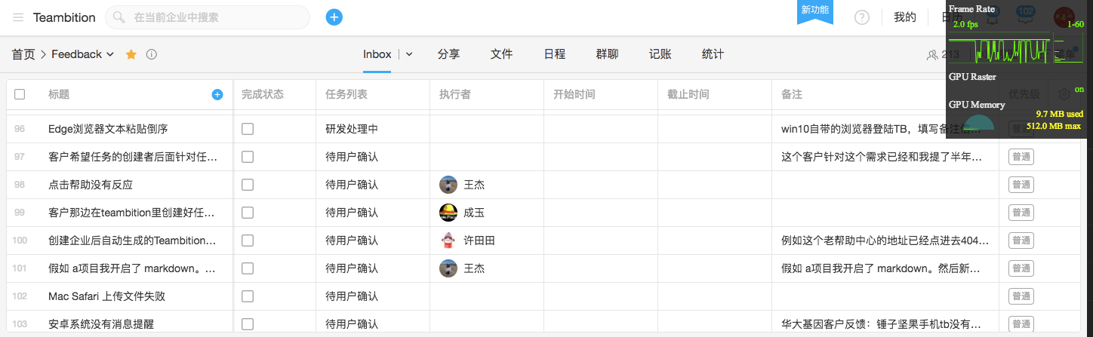This screenshot has width=1093, height=337.
Task: Open the hamburger navigation menu
Action: click(18, 17)
